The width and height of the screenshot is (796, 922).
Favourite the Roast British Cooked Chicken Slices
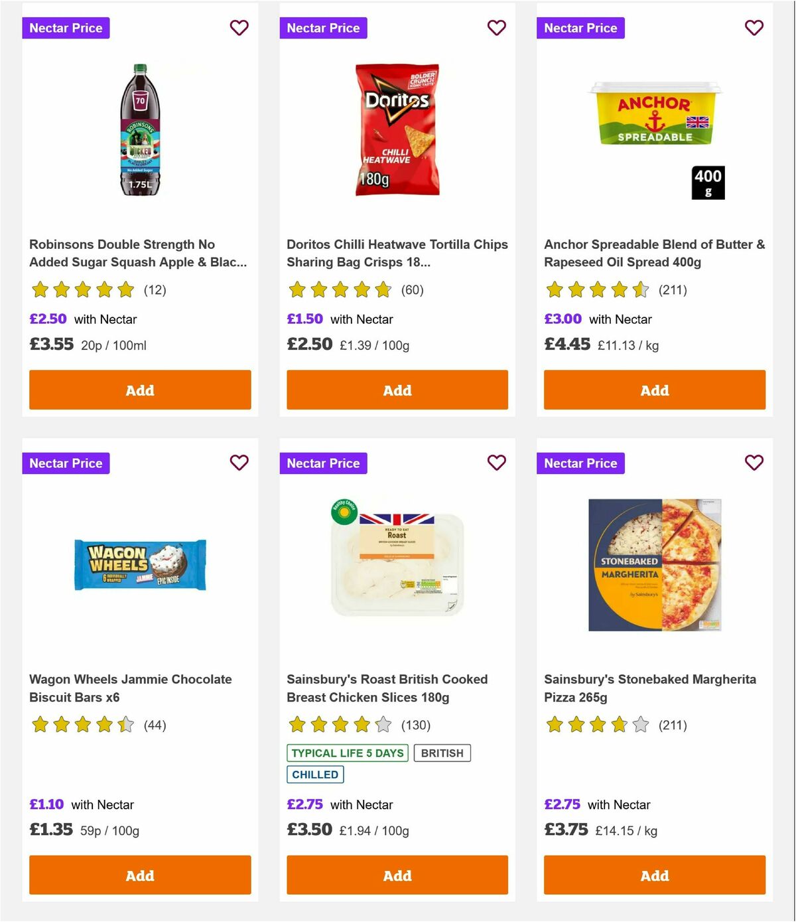496,463
